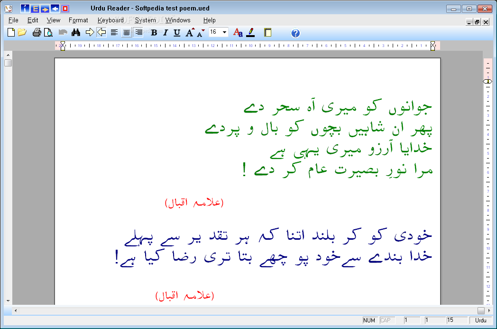The height and width of the screenshot is (329, 497).
Task: Open the Keyboard menu
Action: pos(110,20)
